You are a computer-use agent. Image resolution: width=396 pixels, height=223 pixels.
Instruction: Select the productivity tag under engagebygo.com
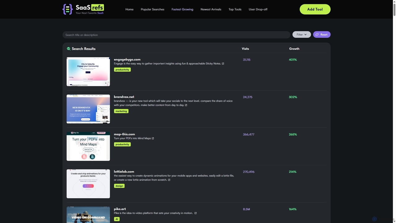point(122,70)
